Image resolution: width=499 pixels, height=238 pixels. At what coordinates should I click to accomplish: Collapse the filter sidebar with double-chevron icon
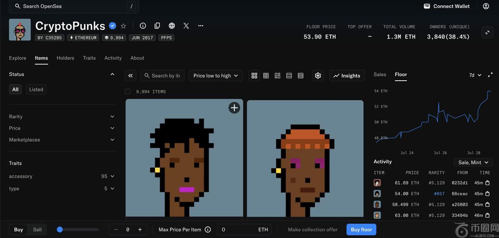[x=131, y=76]
